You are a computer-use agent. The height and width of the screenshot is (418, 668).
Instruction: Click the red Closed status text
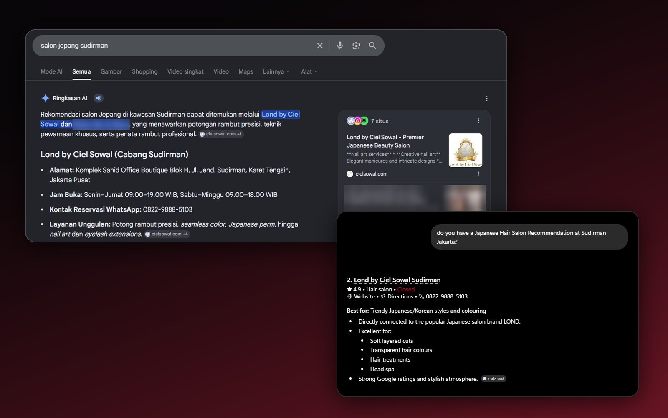point(406,289)
